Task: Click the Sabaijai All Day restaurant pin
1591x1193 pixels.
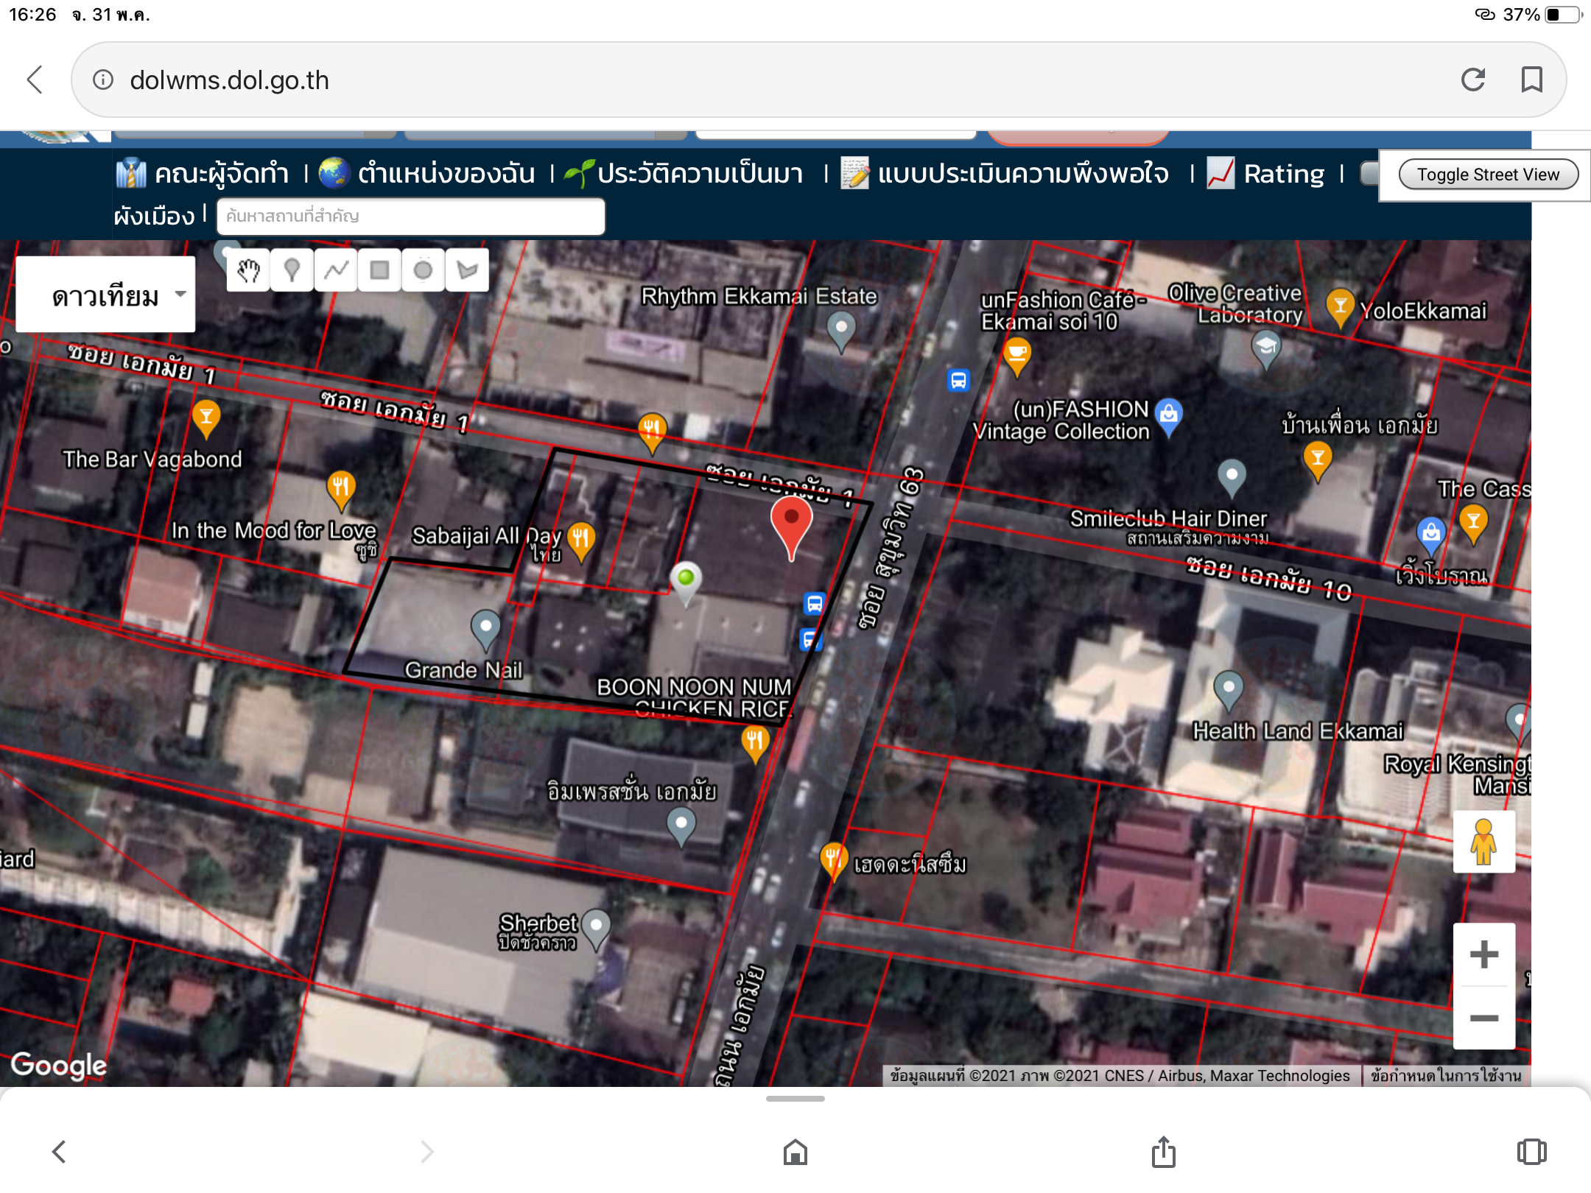Action: tap(580, 542)
